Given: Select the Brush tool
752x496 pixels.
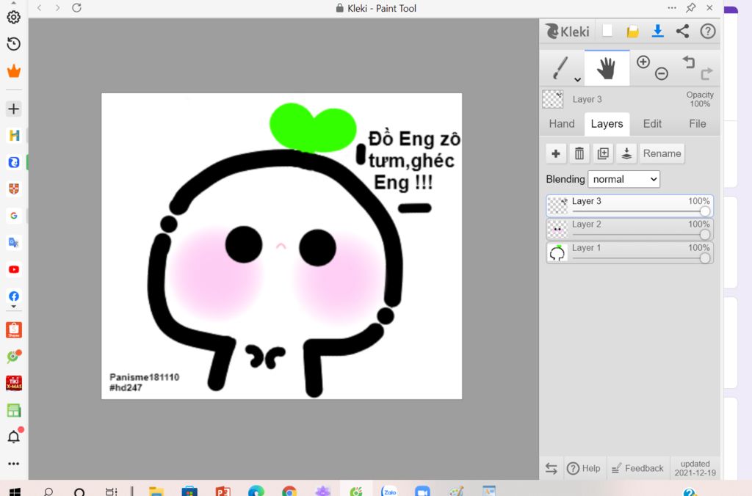Looking at the screenshot, I should tap(560, 68).
